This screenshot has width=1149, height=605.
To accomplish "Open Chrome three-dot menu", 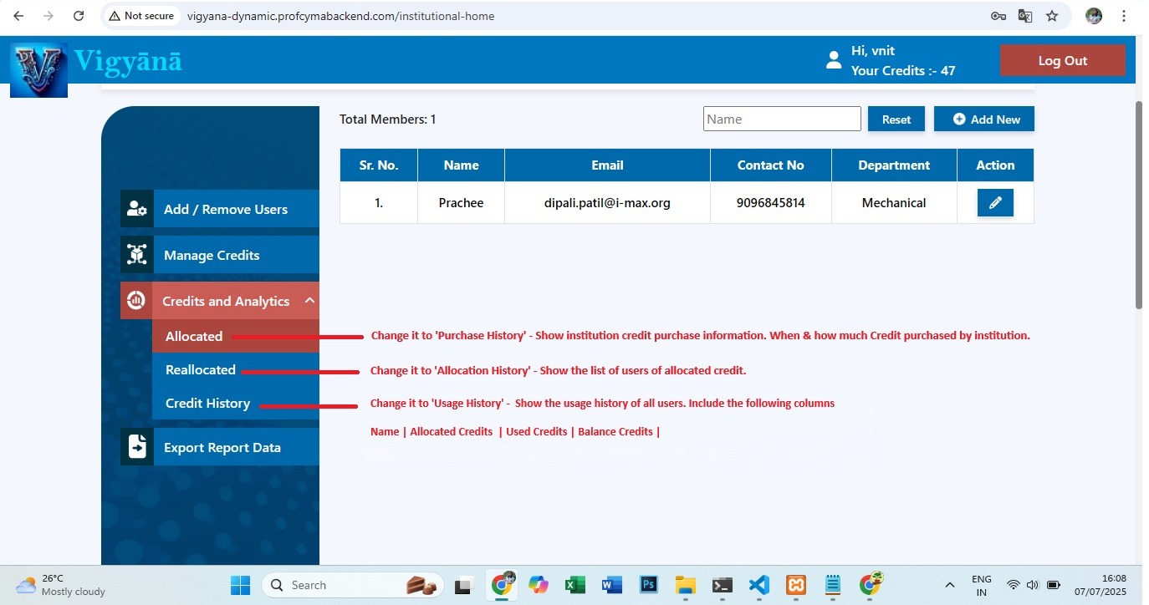I will 1125,16.
